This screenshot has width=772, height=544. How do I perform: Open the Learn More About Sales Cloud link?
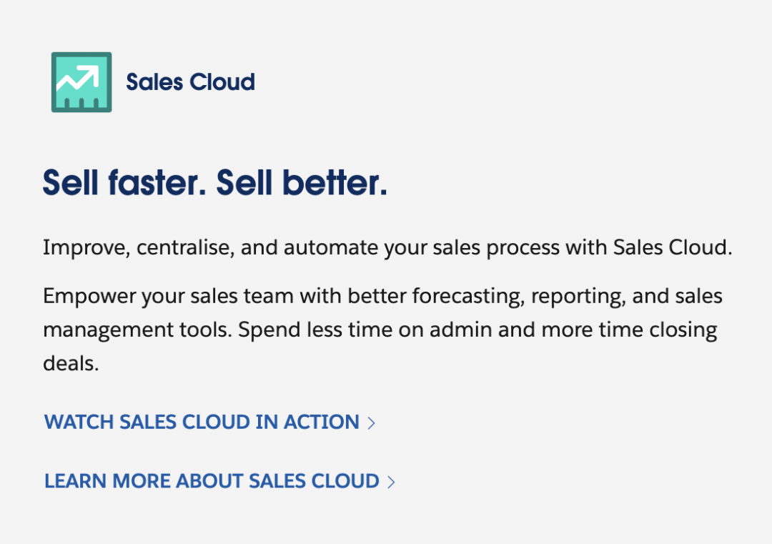click(x=219, y=482)
